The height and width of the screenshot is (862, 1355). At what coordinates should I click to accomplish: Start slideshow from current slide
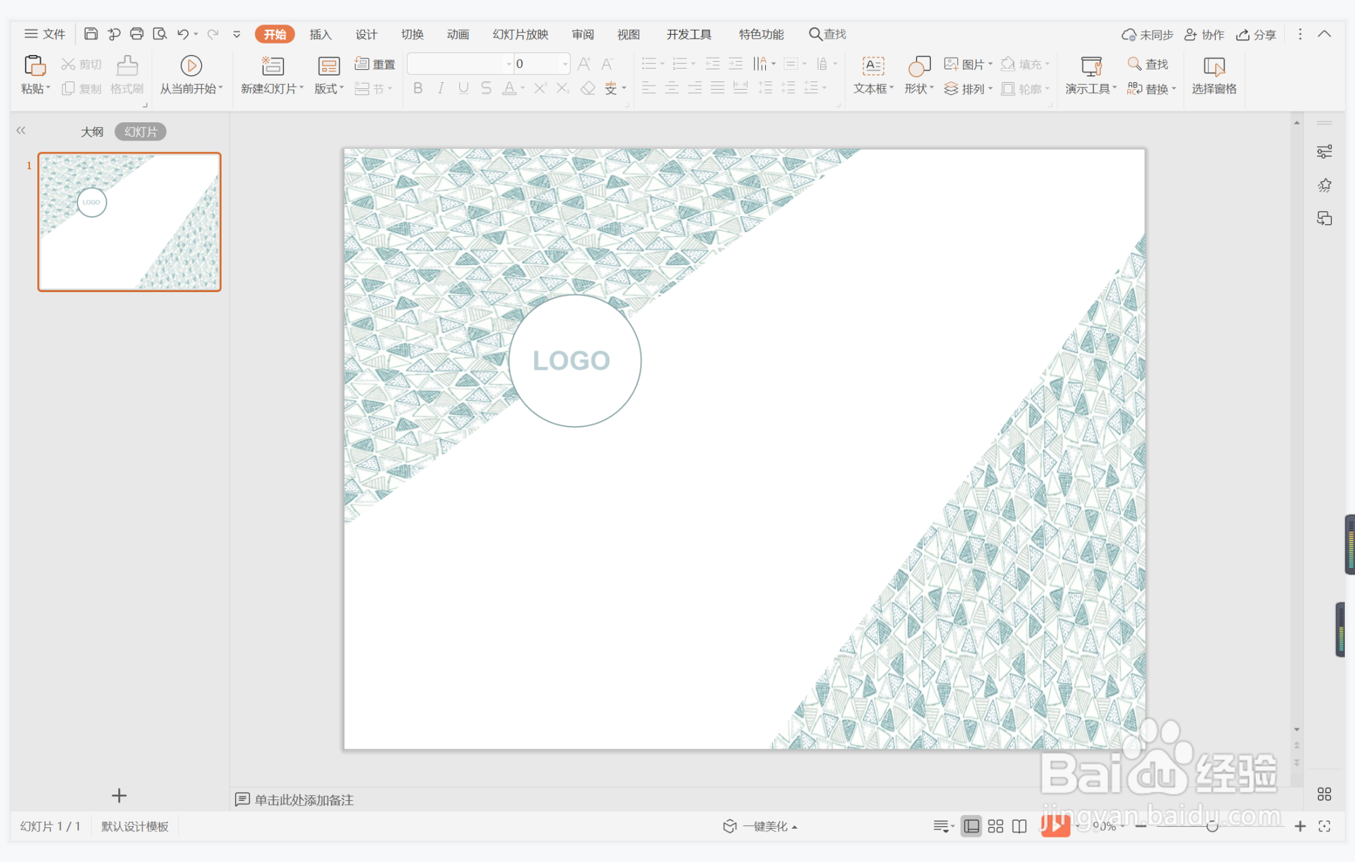tap(191, 66)
